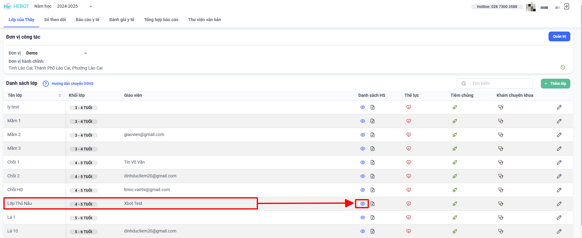The height and width of the screenshot is (238, 582).
Task: Open the Đơn vị Demo dropdown
Action: click(x=86, y=53)
